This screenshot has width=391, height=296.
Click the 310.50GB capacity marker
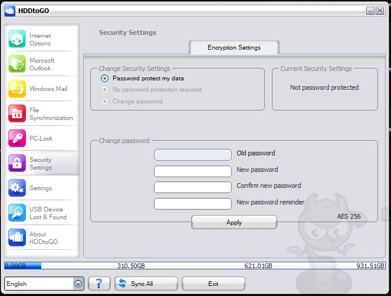(x=131, y=266)
